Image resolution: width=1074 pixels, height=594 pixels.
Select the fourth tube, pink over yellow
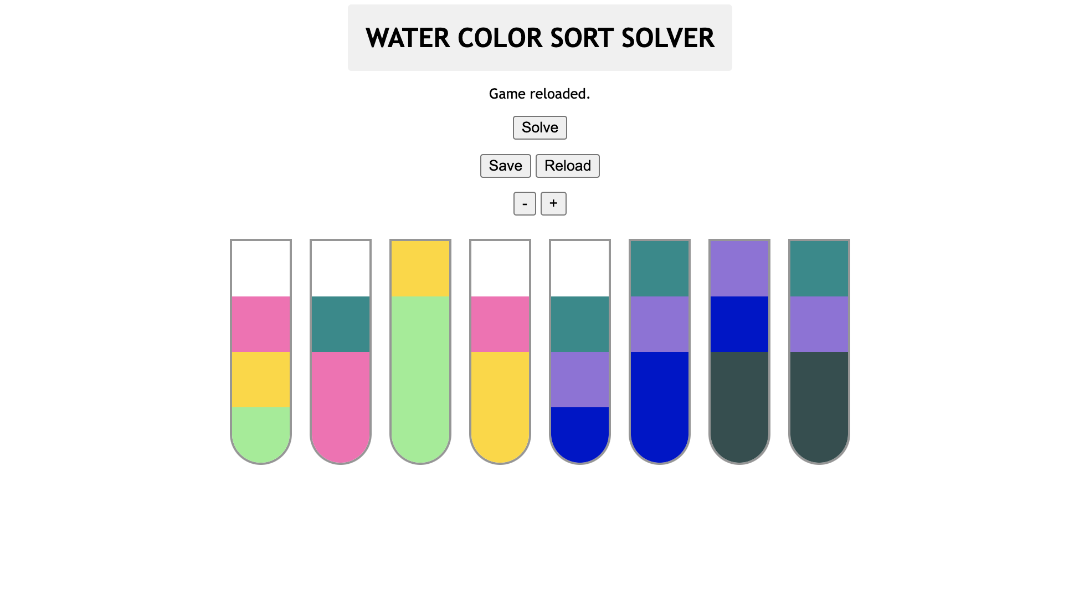click(500, 351)
